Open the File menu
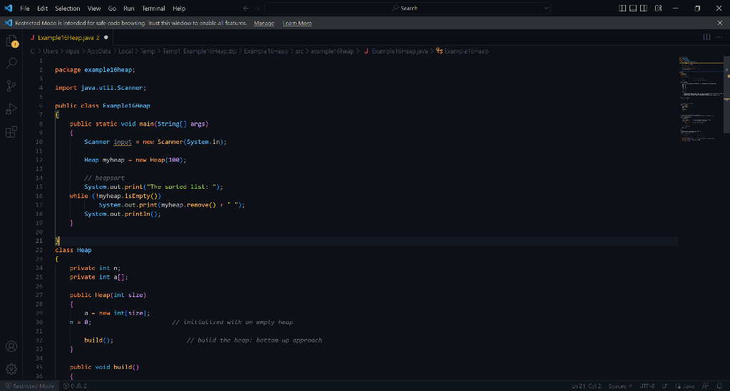The image size is (730, 391). tap(25, 9)
